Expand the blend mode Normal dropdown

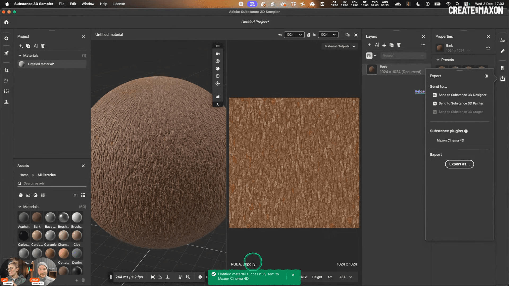[403, 56]
